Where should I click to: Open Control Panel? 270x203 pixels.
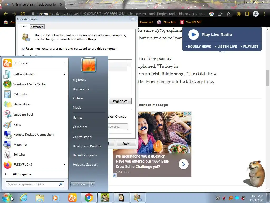point(82,137)
